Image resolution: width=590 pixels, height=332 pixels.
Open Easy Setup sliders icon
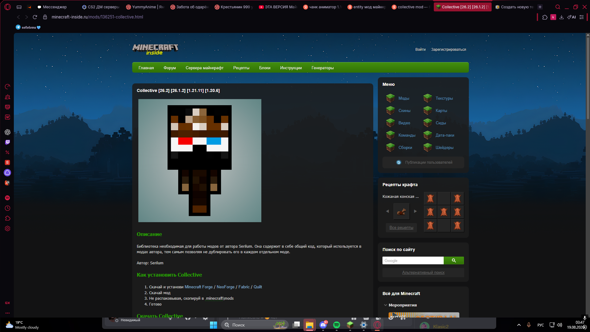tap(582, 17)
